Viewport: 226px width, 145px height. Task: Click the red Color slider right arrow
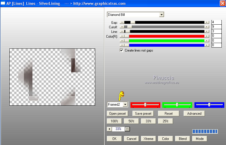coord(207,36)
